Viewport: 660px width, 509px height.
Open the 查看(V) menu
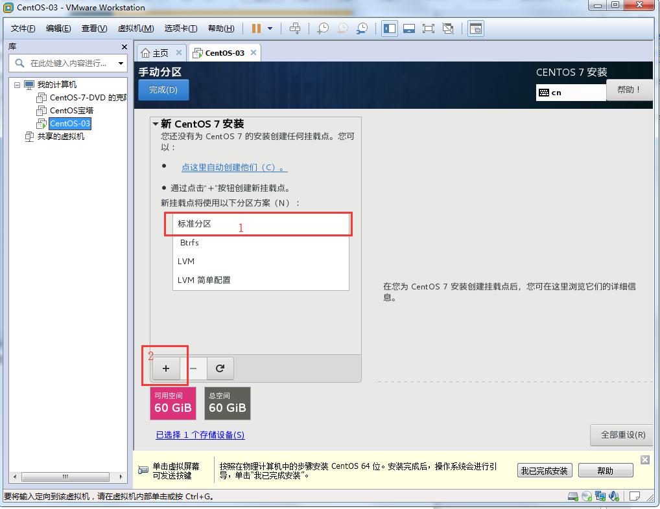tap(94, 28)
